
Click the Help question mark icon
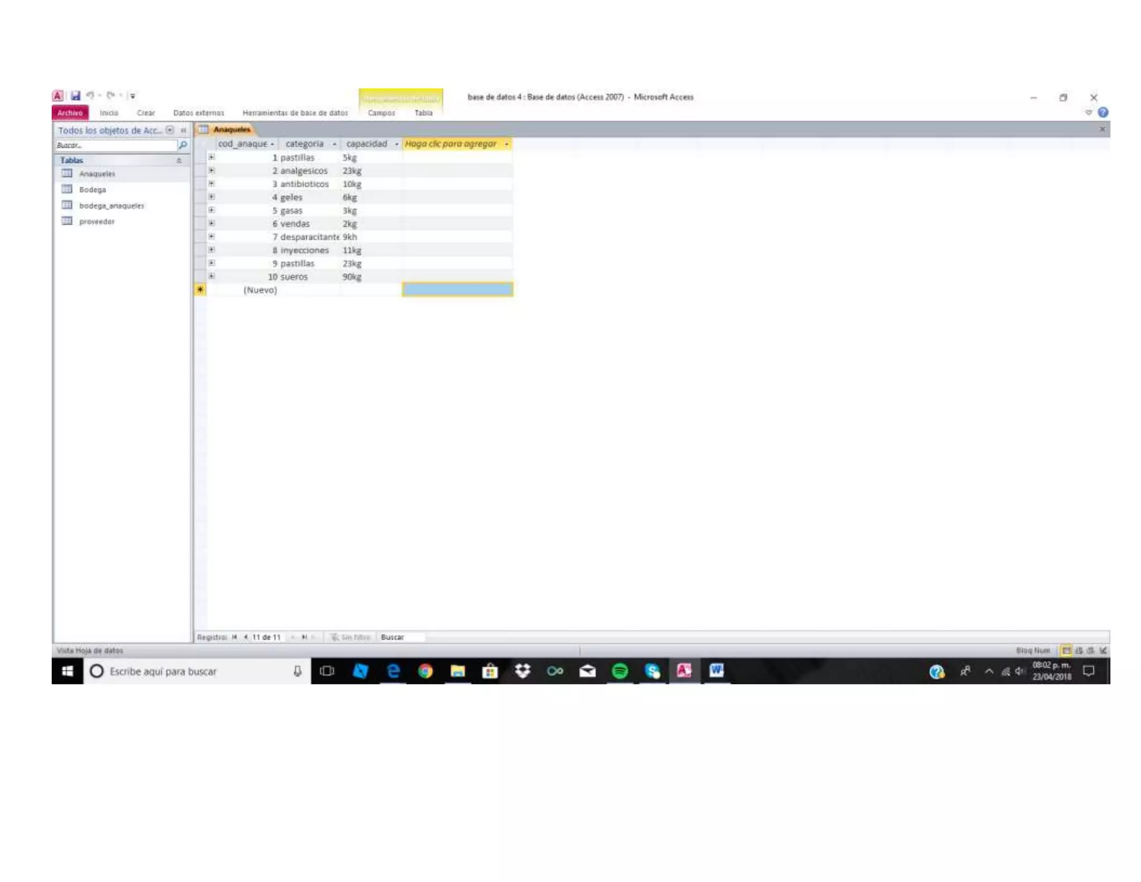tap(1103, 113)
